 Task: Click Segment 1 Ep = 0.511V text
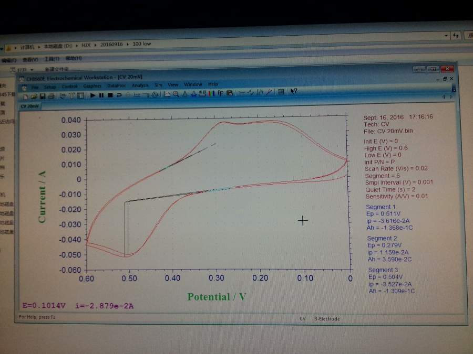[x=383, y=214]
